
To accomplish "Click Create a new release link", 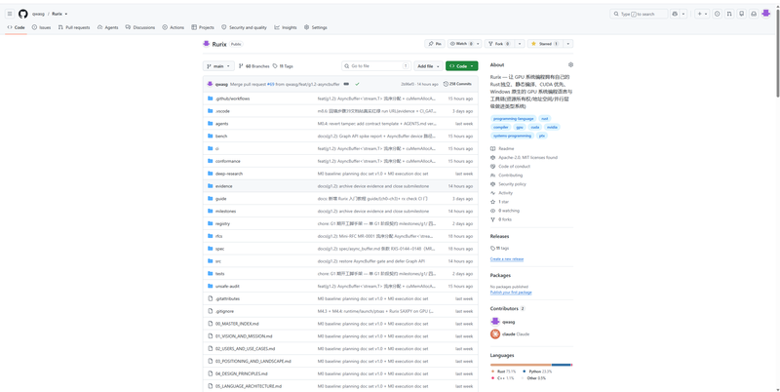I will pos(507,259).
